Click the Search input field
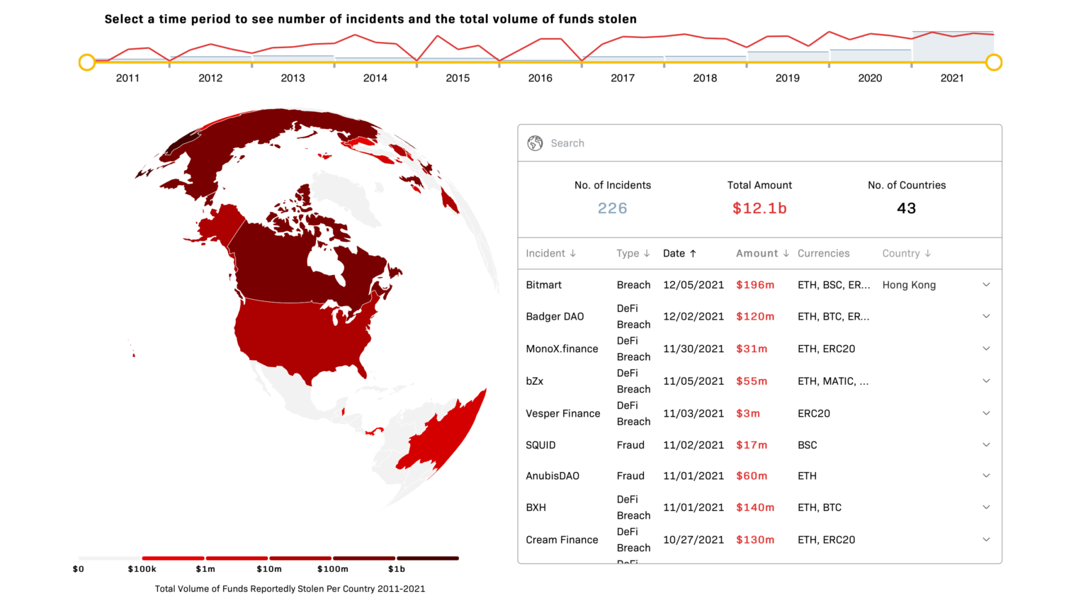Image resolution: width=1088 pixels, height=613 pixels. point(765,143)
